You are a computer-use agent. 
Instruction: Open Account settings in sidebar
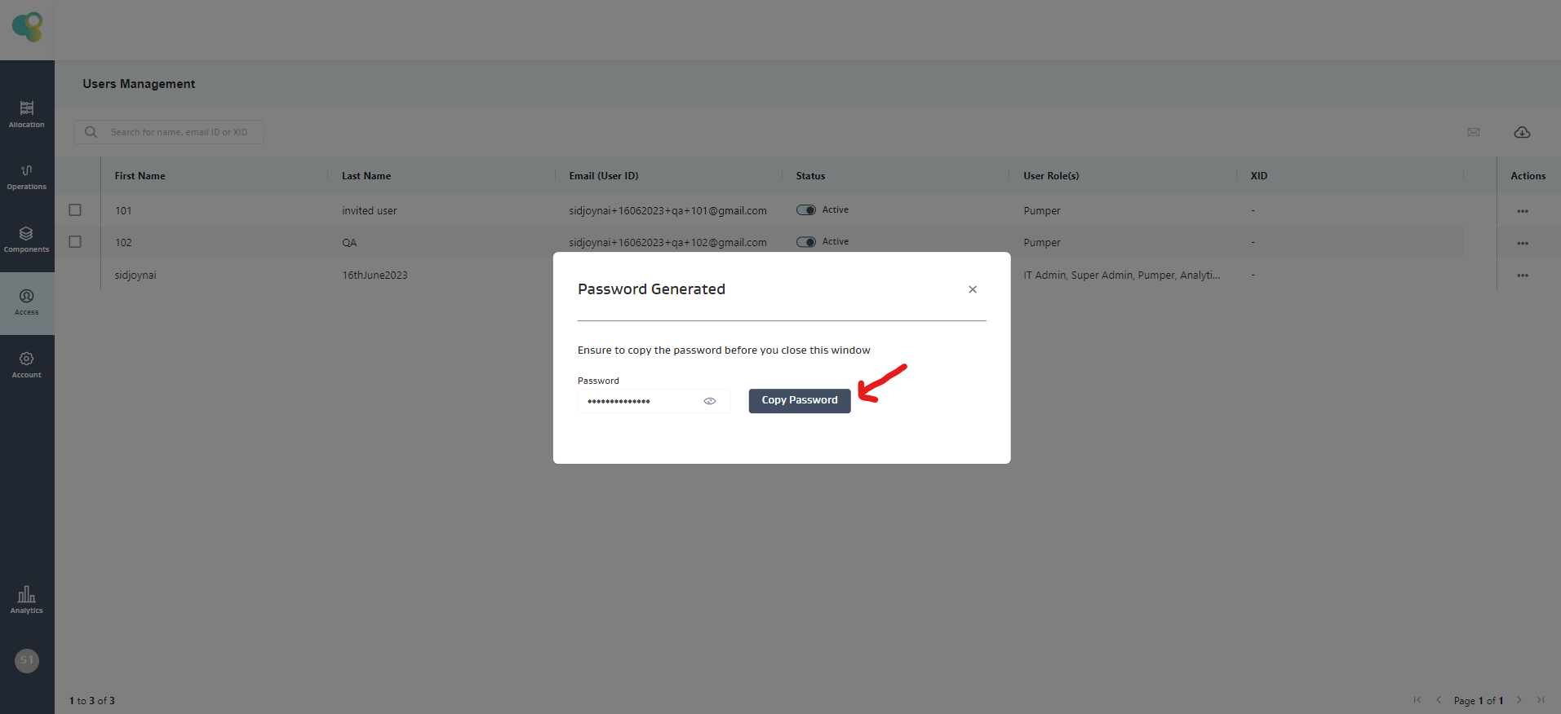pos(27,365)
